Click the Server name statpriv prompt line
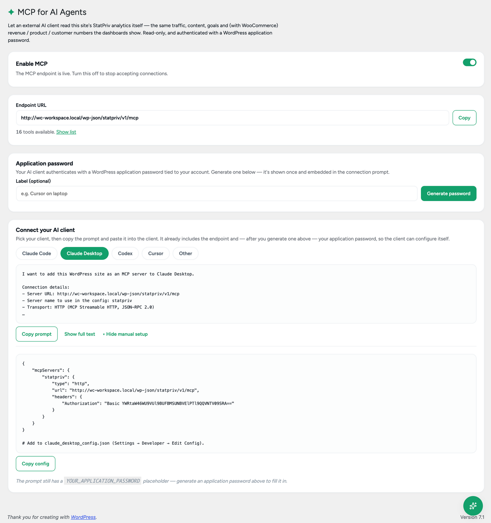 point(77,300)
